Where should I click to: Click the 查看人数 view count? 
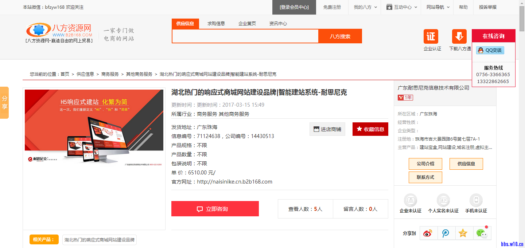[306, 209]
